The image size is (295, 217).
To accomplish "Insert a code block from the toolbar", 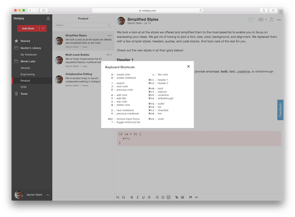I will click(196, 197).
